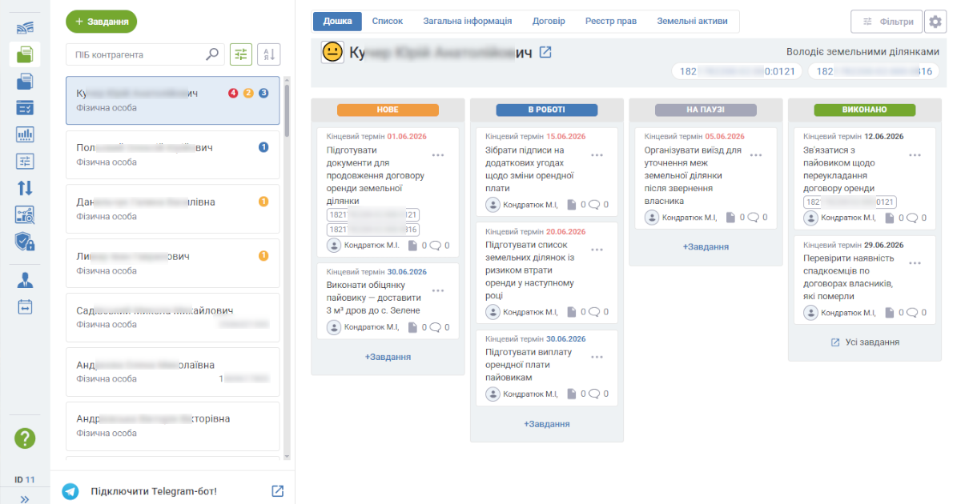The image size is (961, 504).
Task: Click the neutral face mood icon
Action: [332, 53]
